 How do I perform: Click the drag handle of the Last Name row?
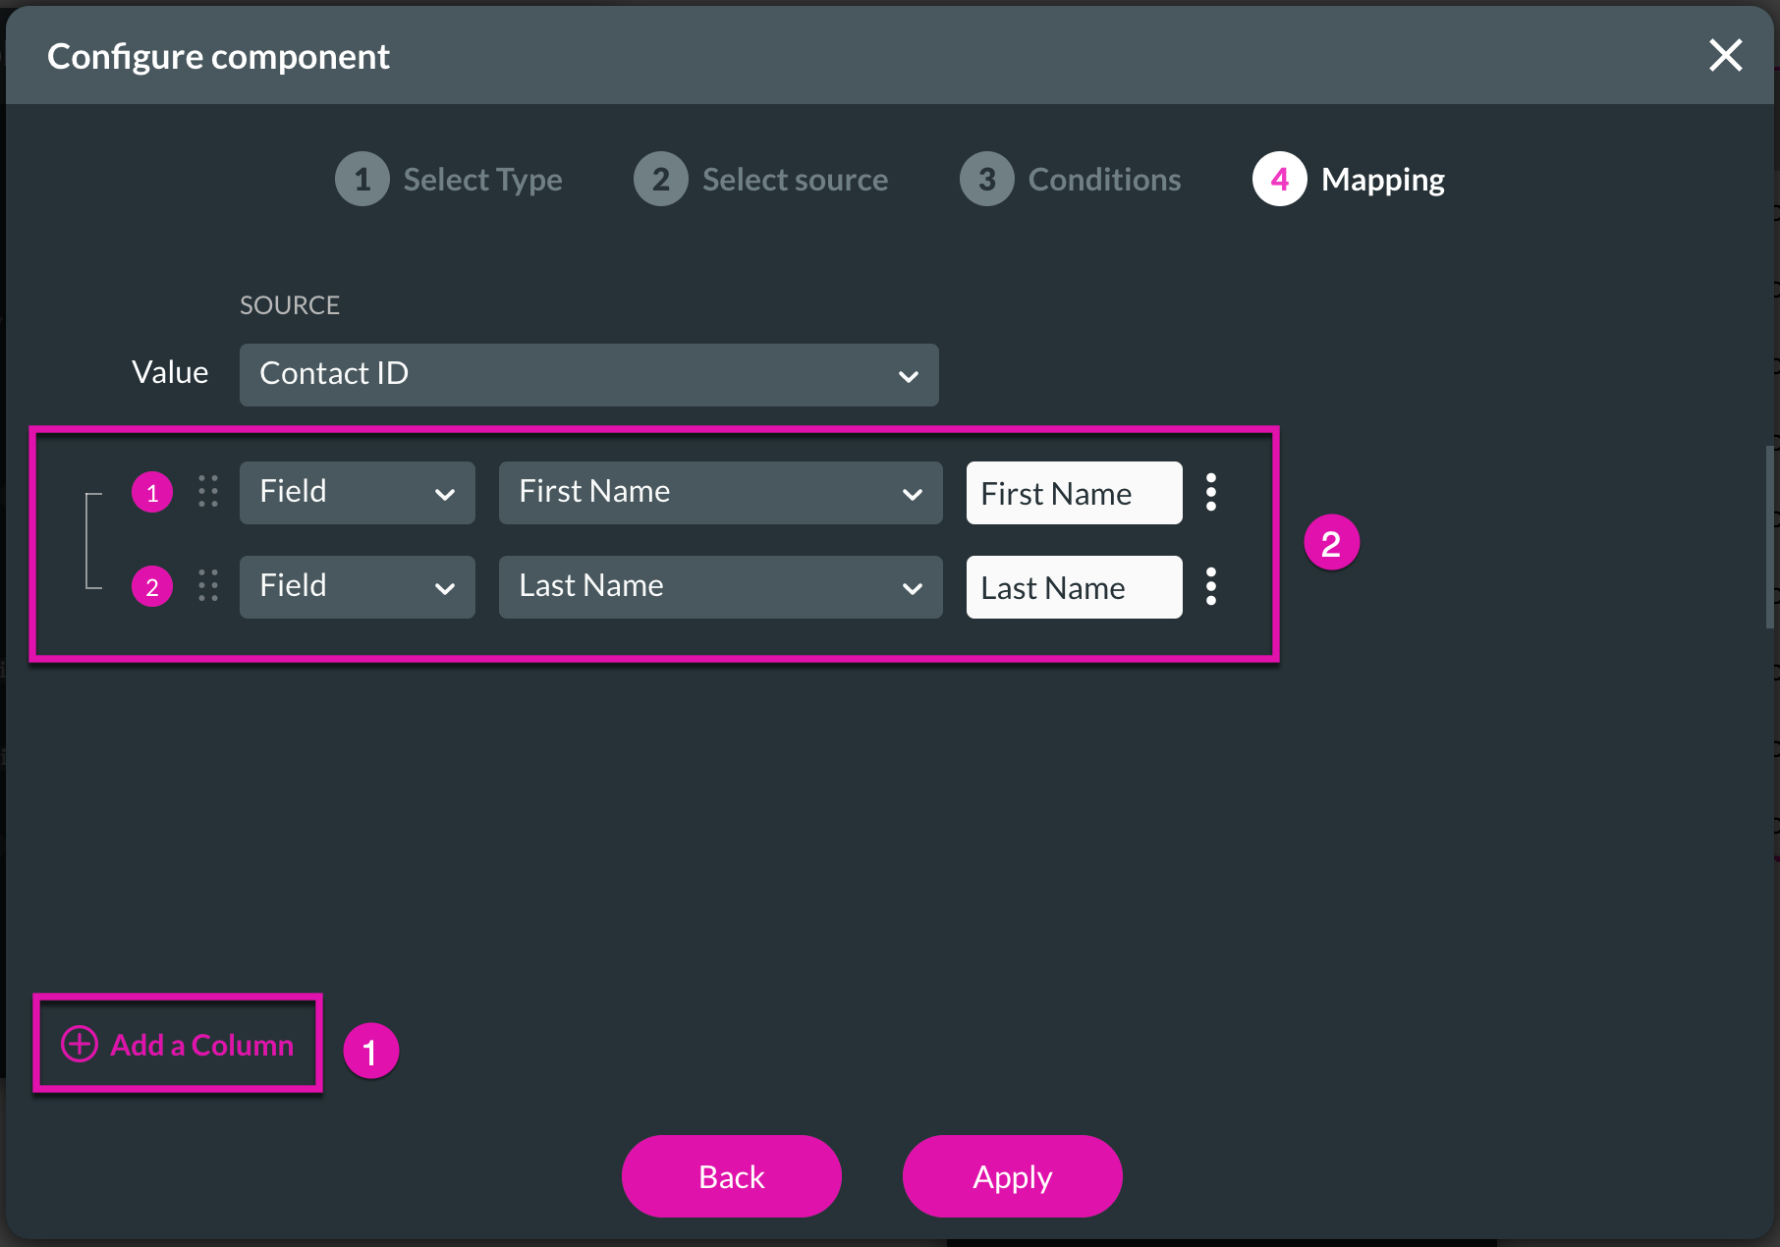[208, 585]
